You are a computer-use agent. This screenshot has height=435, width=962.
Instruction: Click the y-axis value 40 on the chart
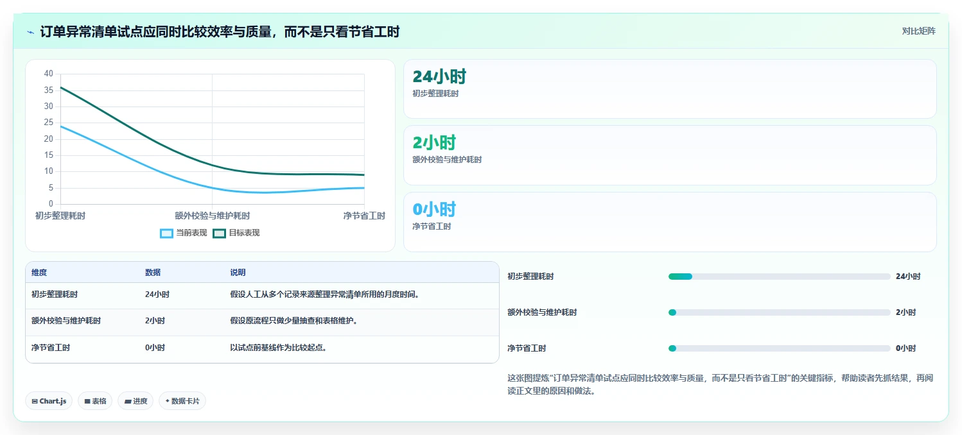(x=49, y=74)
